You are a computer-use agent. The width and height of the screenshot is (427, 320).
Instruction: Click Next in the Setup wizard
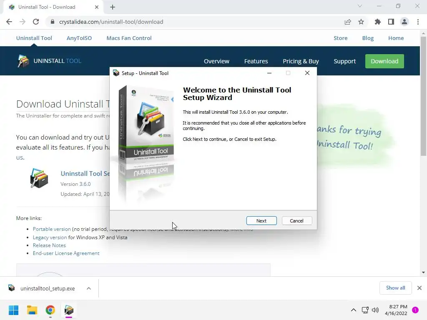pos(261,221)
